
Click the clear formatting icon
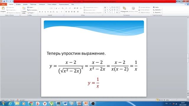coord(62,8)
